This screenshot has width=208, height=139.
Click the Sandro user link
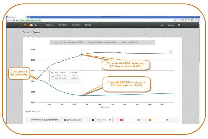171,25
